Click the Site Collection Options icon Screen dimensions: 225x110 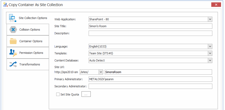pos(13,18)
